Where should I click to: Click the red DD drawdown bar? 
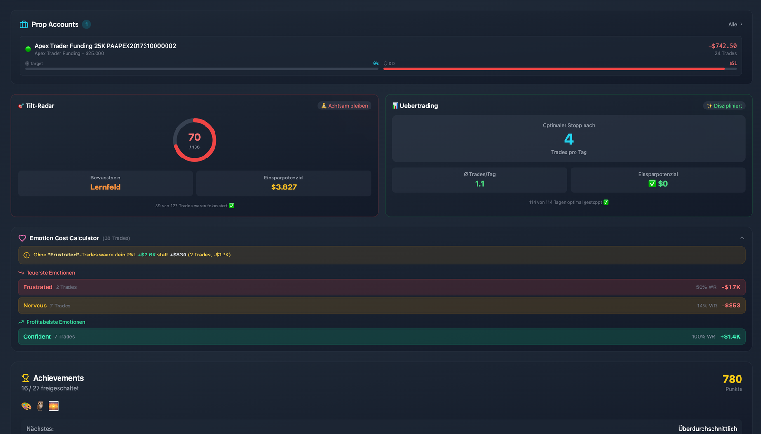pos(560,69)
